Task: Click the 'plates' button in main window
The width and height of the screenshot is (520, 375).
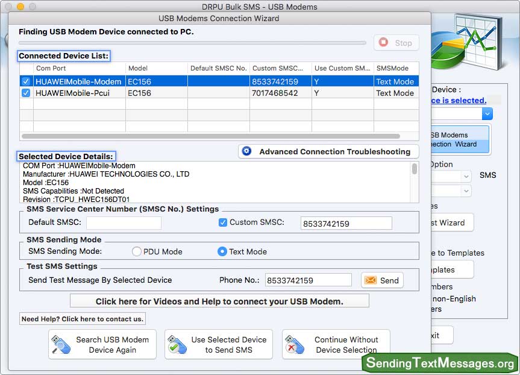Action: 452,269
